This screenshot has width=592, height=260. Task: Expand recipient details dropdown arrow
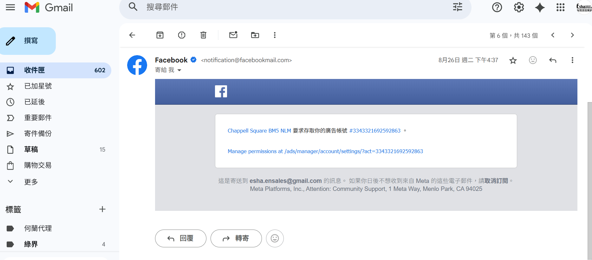pos(179,70)
